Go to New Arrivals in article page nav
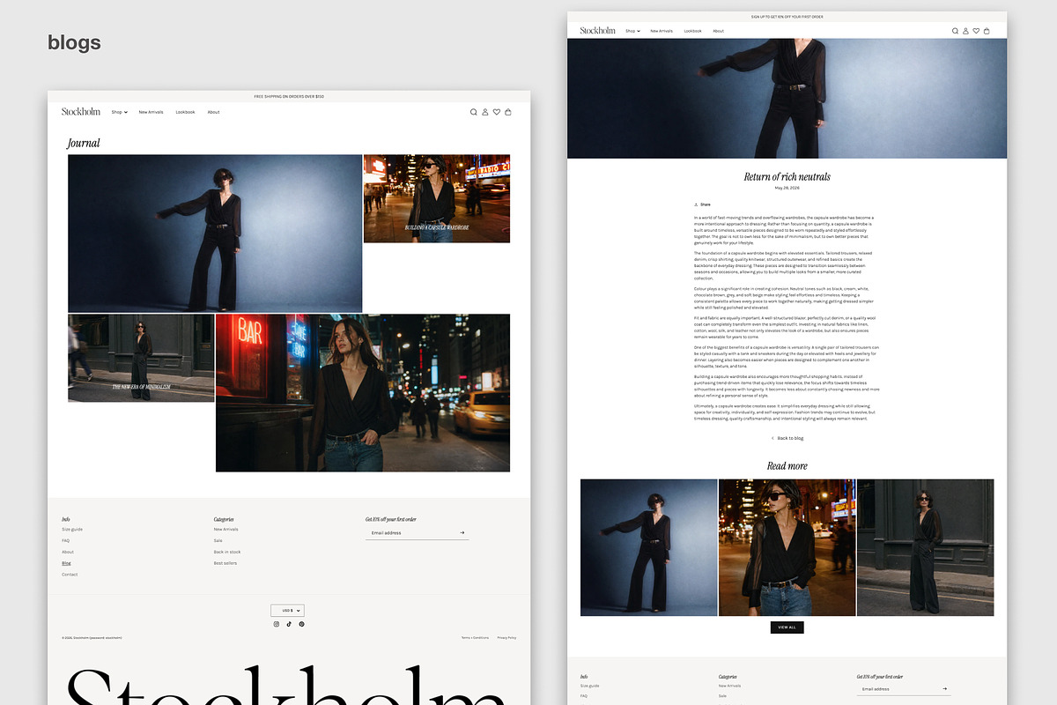Screen dimensions: 1057x705 pyautogui.click(x=662, y=31)
